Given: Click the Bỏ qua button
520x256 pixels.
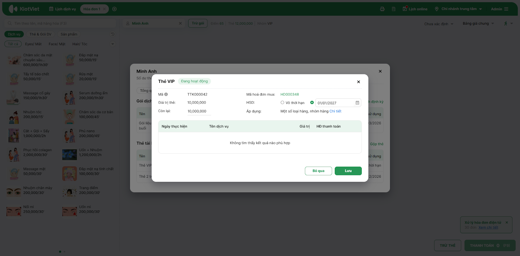Looking at the screenshot, I should [x=318, y=171].
